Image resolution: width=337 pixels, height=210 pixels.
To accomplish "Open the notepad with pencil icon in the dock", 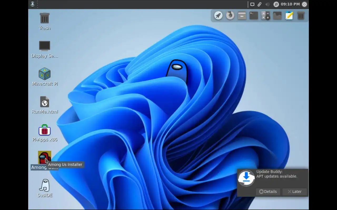I will (x=289, y=15).
